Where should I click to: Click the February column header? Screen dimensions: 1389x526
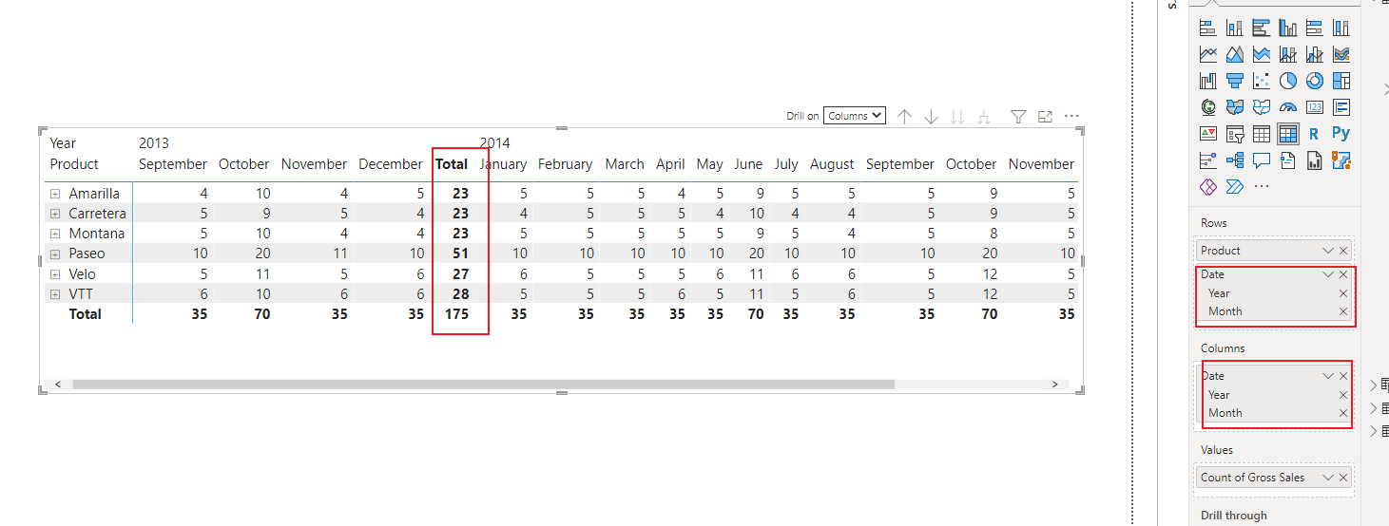tap(565, 164)
